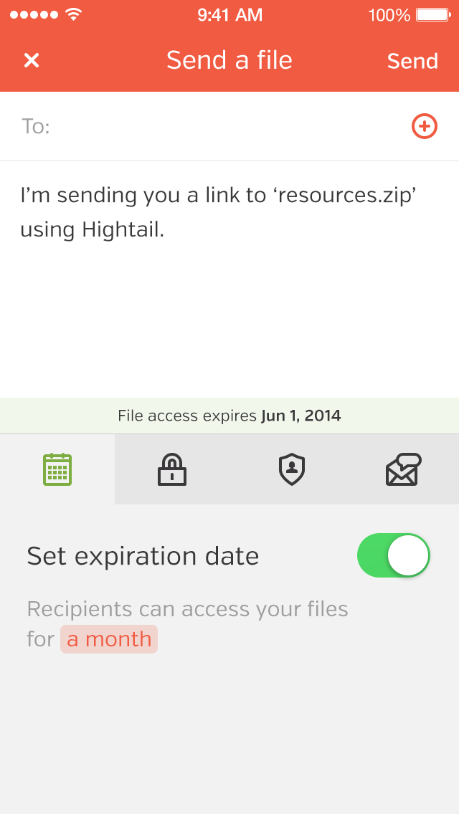Disable the Set expiration date switch
459x814 pixels.
point(394,555)
